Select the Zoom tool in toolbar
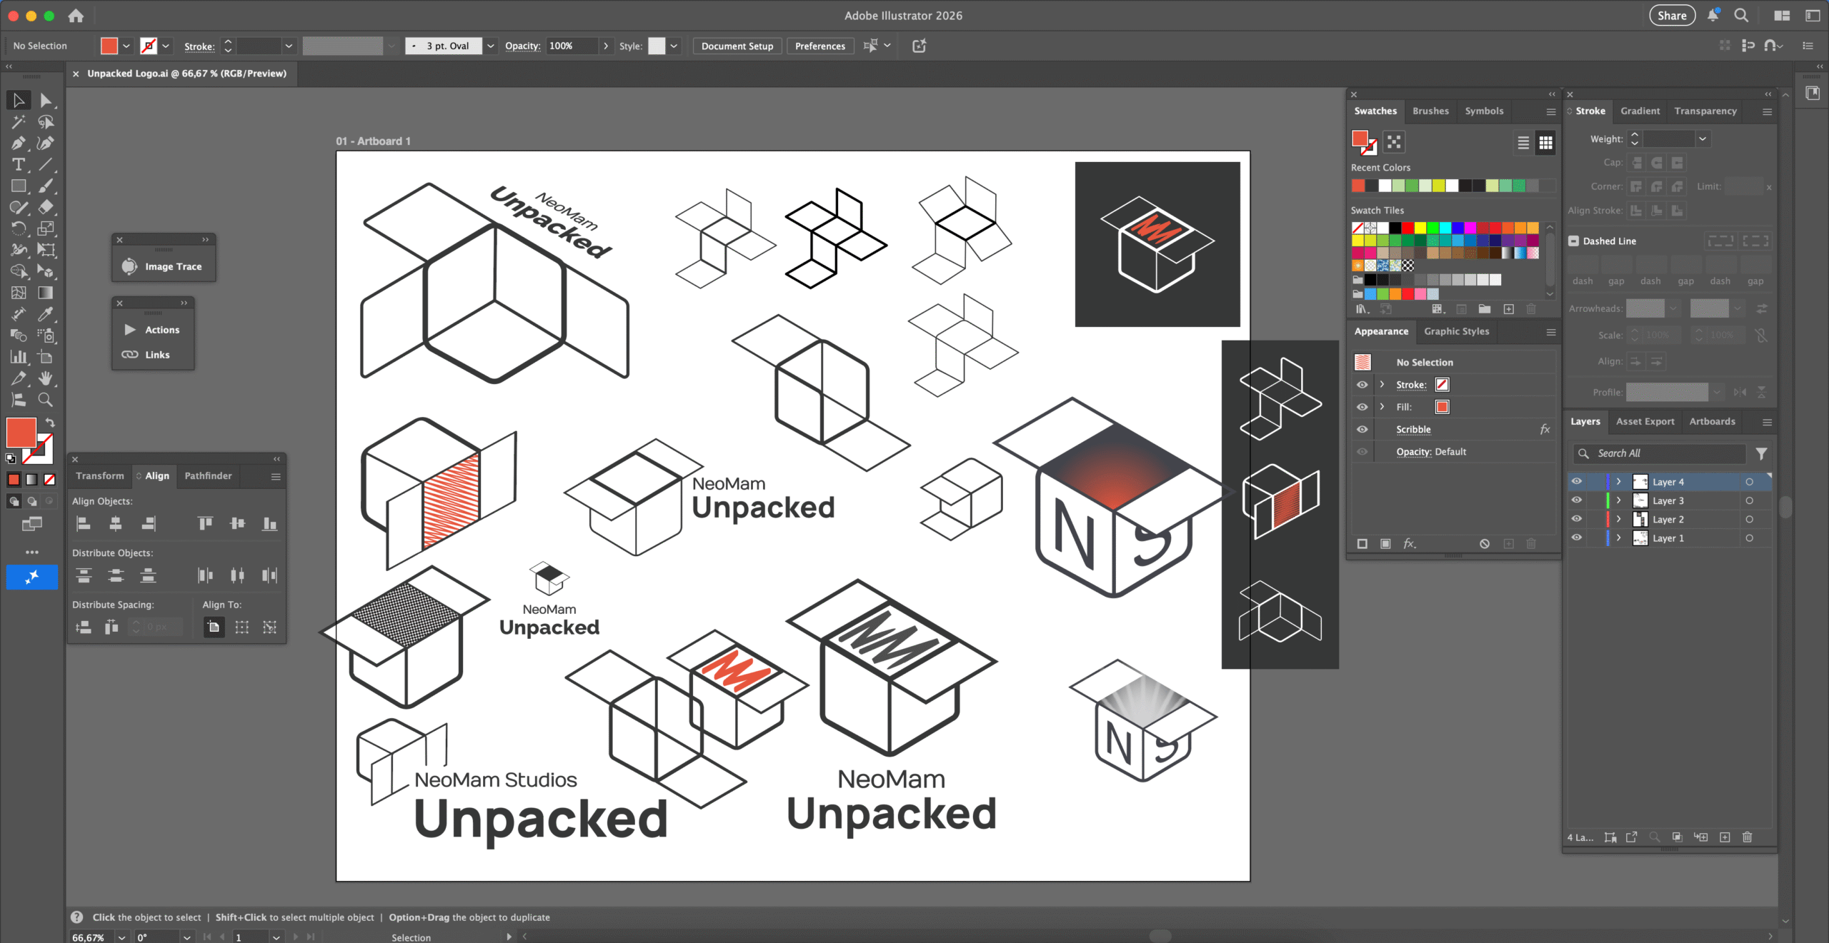1829x943 pixels. click(46, 400)
